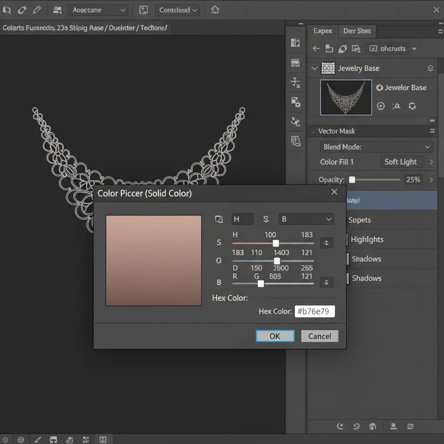Click the Hex Color input field
This screenshot has width=444, height=444.
314,311
